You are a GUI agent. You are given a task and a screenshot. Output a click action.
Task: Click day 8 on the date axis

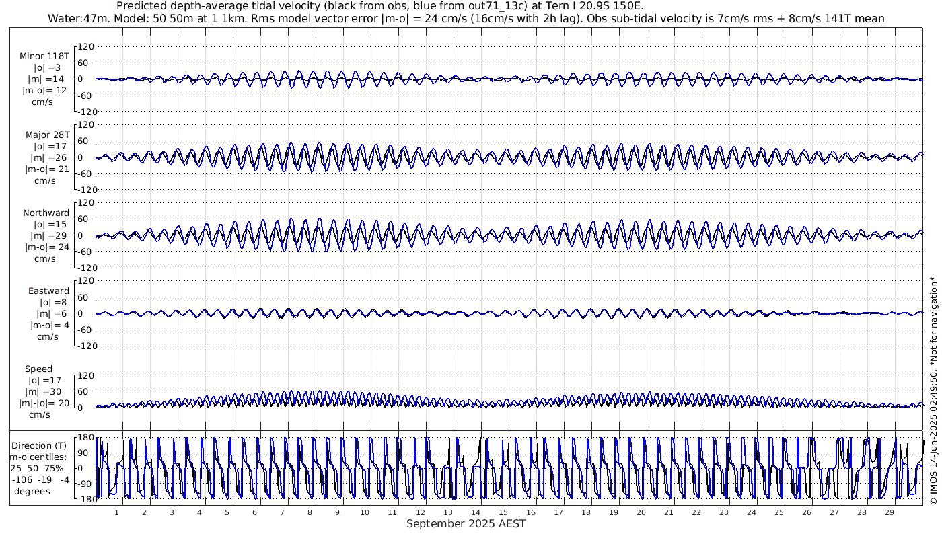coord(310,512)
